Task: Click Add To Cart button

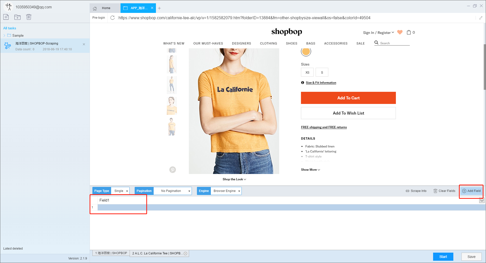Action: click(348, 98)
